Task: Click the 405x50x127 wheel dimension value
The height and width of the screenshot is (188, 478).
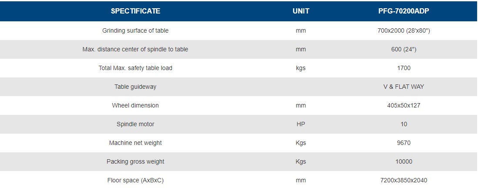Action: (404, 105)
